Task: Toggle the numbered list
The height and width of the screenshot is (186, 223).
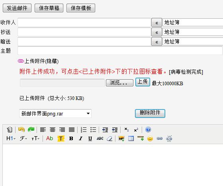Action: click(84, 129)
